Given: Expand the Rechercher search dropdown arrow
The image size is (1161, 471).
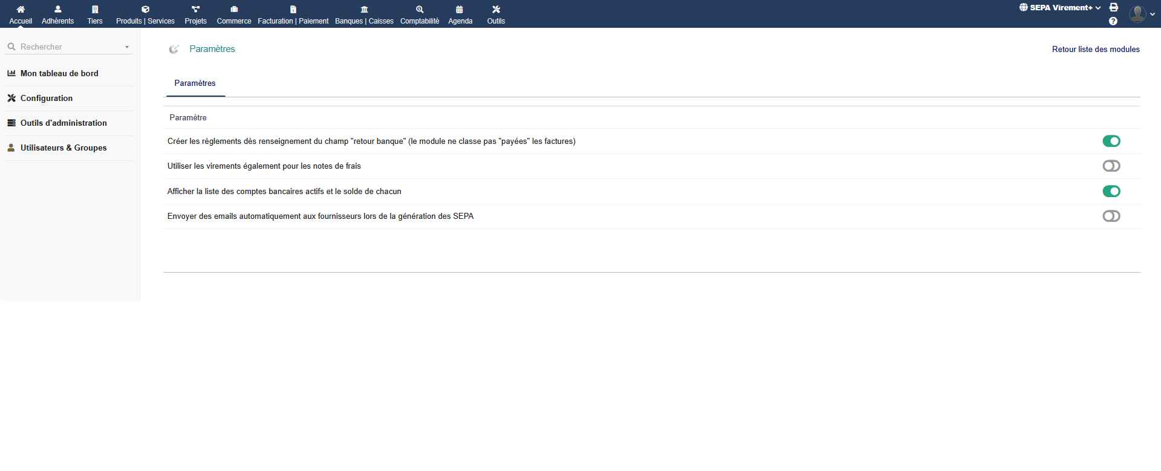Looking at the screenshot, I should coord(127,47).
